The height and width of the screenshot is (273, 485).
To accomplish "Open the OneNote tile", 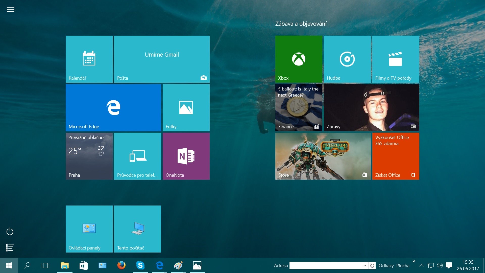I will [x=186, y=156].
